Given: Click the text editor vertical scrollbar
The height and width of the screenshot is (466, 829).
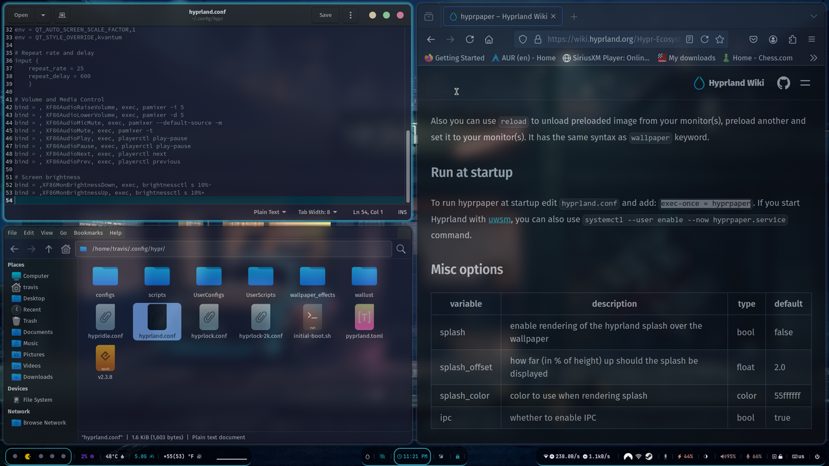Looking at the screenshot, I should pos(407,165).
